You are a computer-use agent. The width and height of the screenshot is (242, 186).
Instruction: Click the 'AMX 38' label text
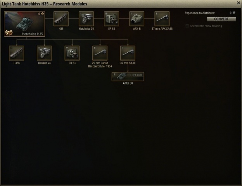[x=128, y=83]
